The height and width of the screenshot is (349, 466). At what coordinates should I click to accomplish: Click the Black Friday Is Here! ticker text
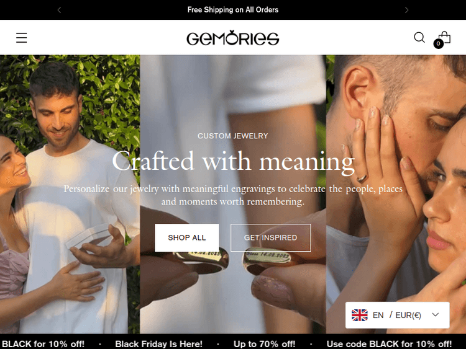click(x=158, y=344)
